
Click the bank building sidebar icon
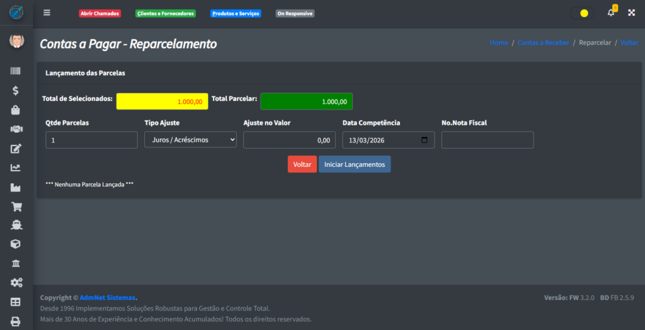[16, 263]
